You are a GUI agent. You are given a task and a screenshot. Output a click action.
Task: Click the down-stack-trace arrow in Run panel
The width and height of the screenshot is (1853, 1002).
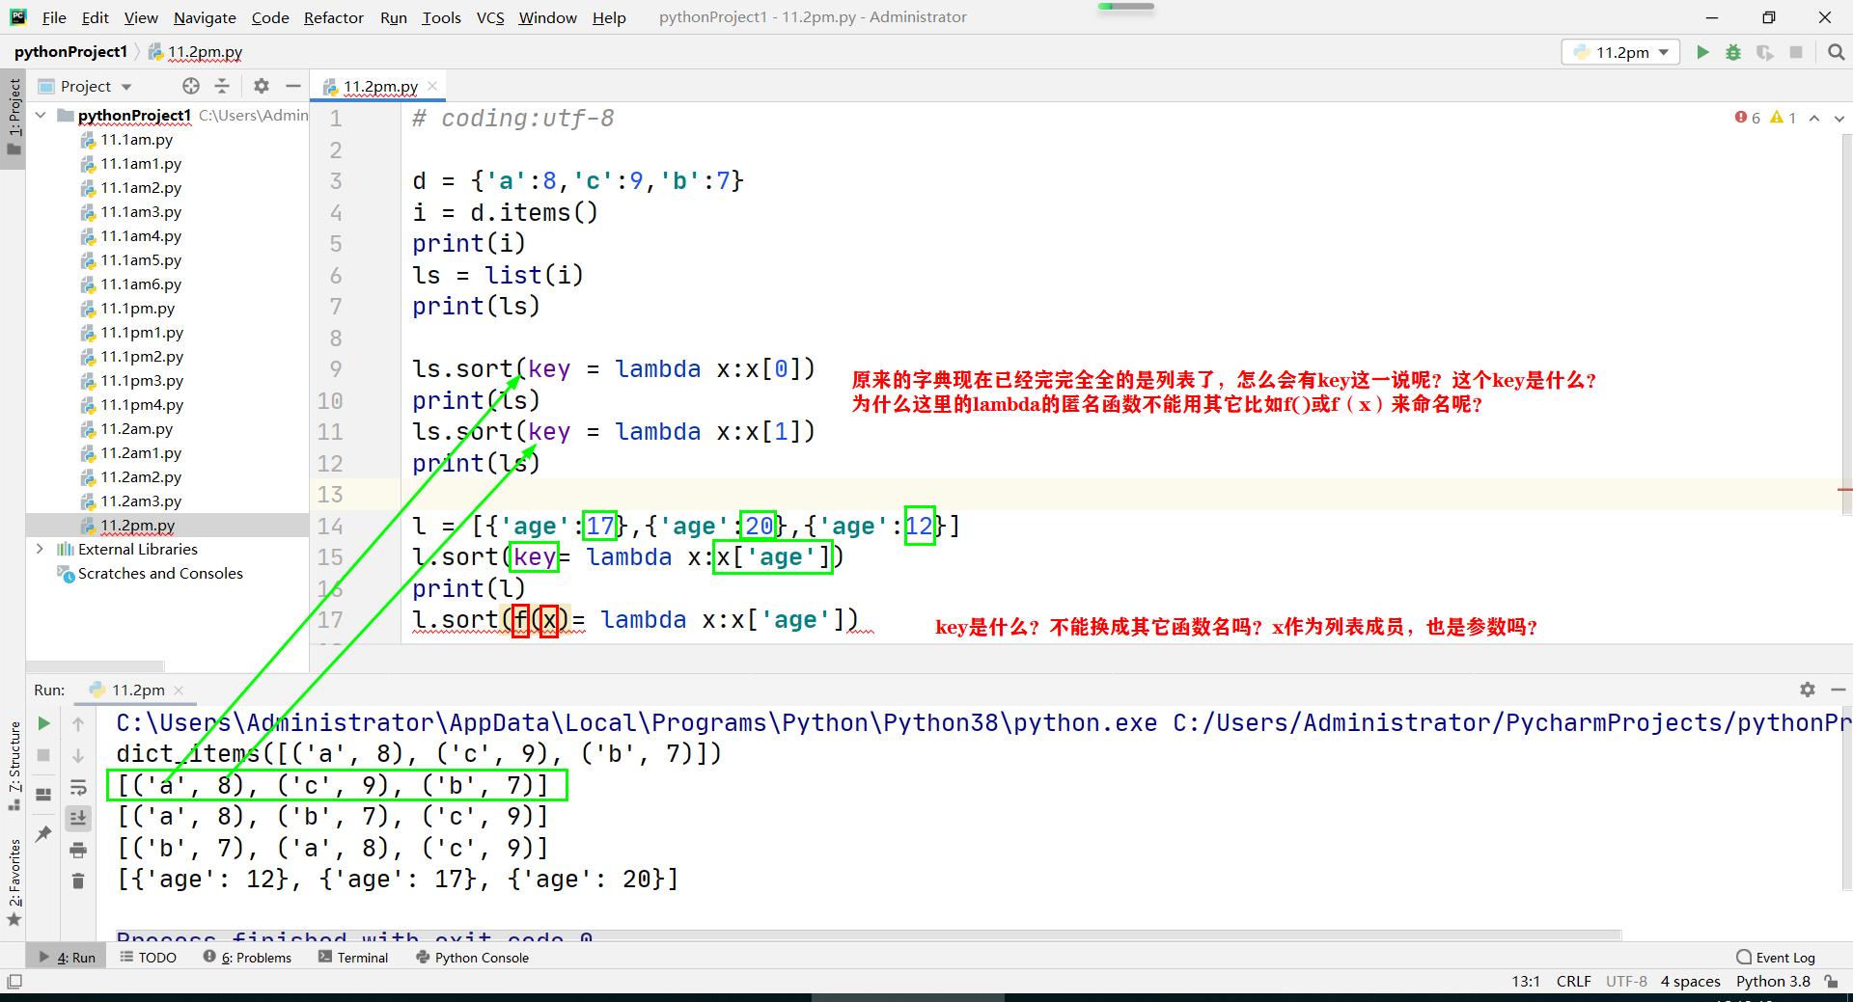pos(78,755)
